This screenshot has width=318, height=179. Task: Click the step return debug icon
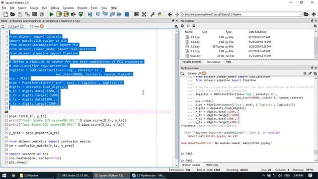[112, 14]
